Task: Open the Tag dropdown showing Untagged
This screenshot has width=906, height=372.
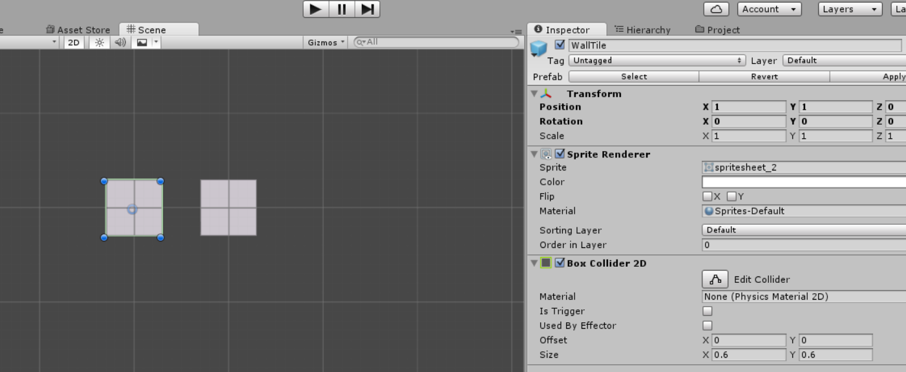Action: [x=657, y=60]
